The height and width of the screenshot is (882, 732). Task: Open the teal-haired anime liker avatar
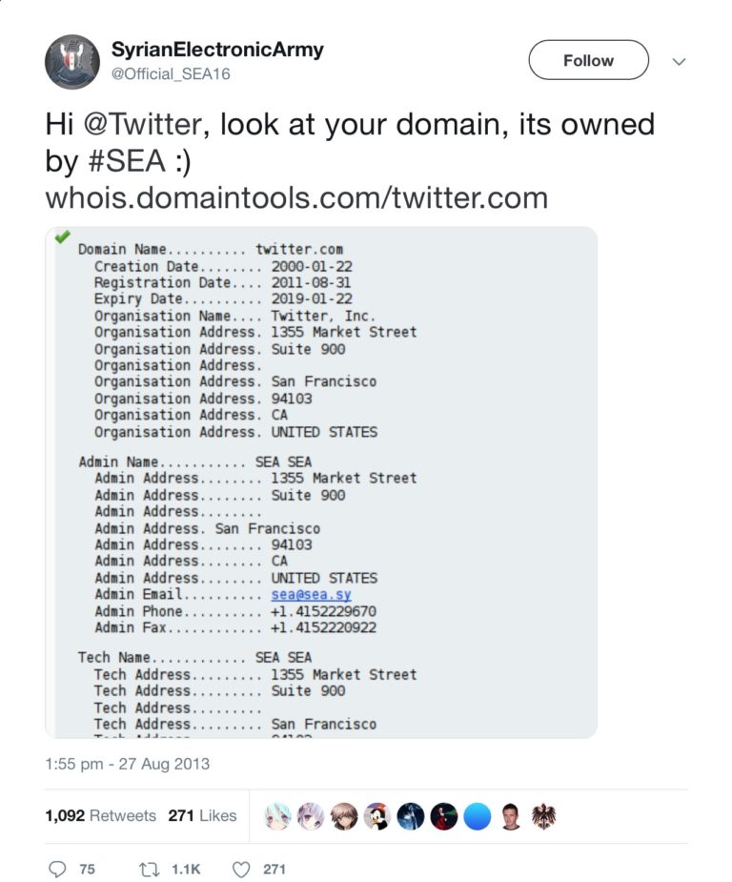point(277,816)
